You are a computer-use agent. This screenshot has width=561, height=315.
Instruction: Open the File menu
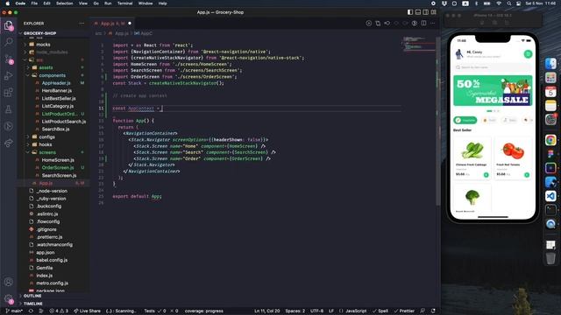(34, 3)
